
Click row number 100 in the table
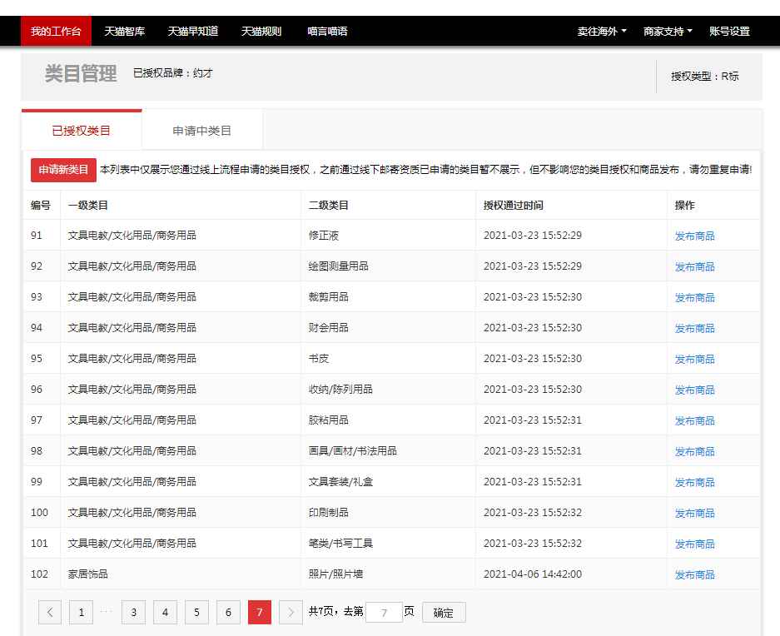[39, 513]
